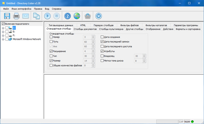The width and height of the screenshot is (204, 124).
Task: Check the C: drive selection box
Action: (x=7, y=28)
